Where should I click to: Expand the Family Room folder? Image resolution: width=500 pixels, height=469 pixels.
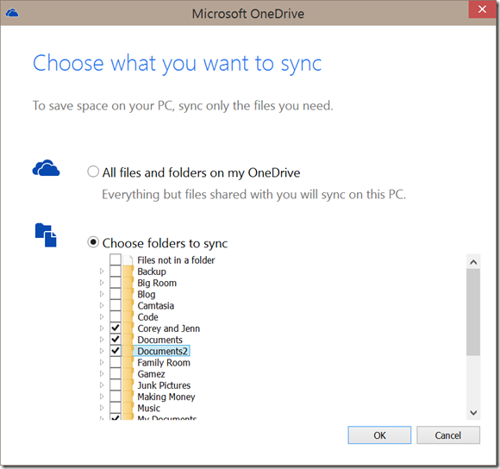pos(102,362)
